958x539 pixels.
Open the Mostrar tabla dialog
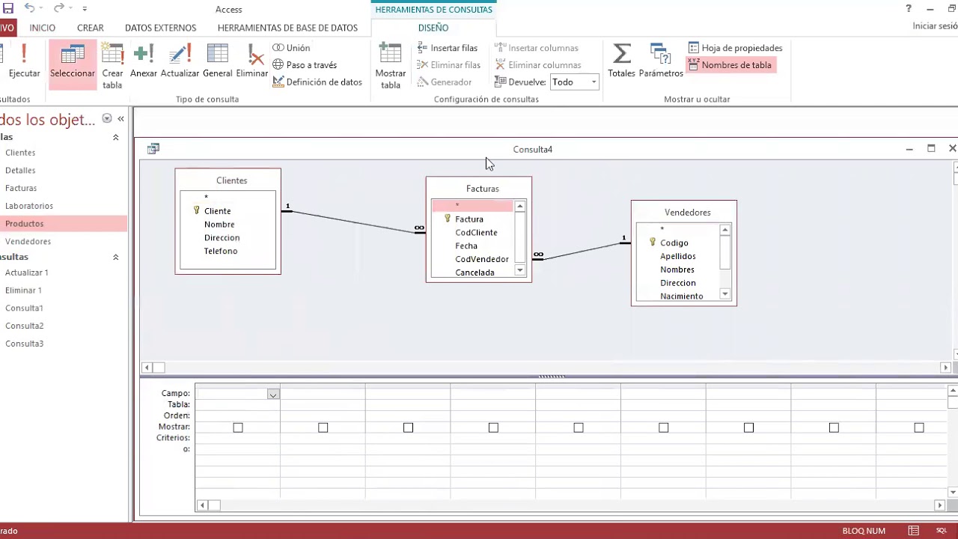tap(390, 65)
